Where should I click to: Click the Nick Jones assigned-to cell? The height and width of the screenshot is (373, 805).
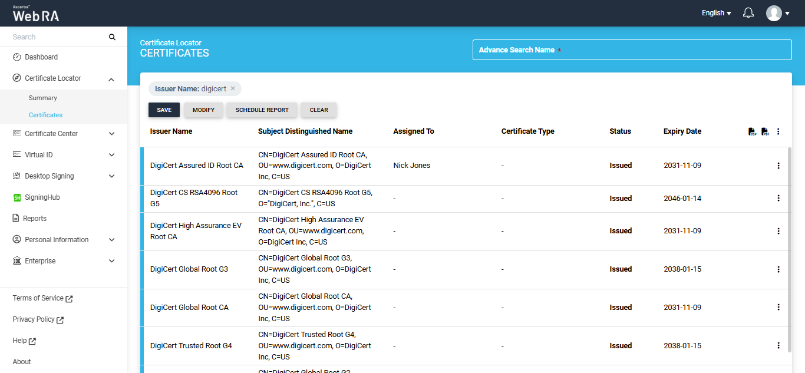coord(412,166)
